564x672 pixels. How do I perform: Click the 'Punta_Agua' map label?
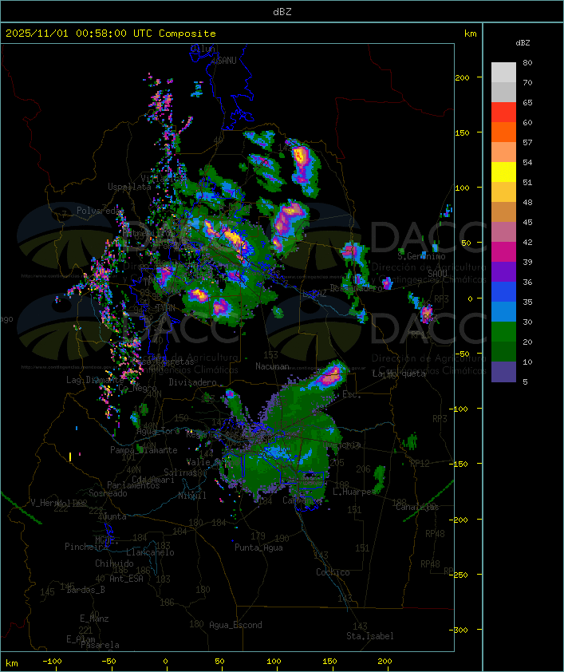coord(258,547)
